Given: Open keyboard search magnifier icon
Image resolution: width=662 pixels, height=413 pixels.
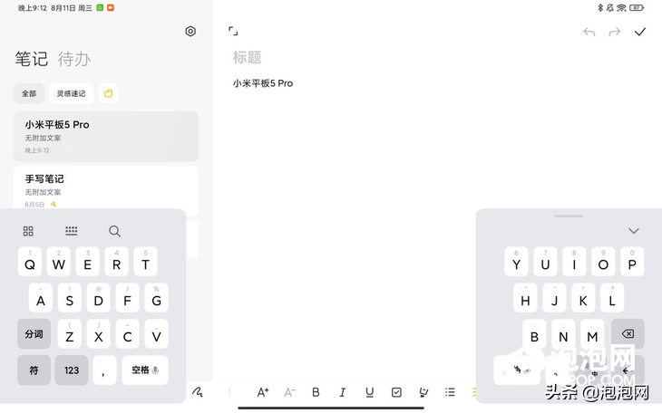Looking at the screenshot, I should pos(114,231).
